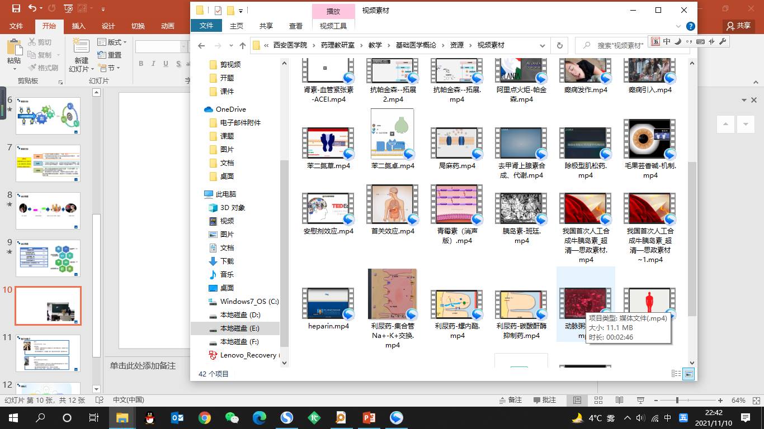
Task: Click the Explorer up-directory arrow
Action: [242, 46]
